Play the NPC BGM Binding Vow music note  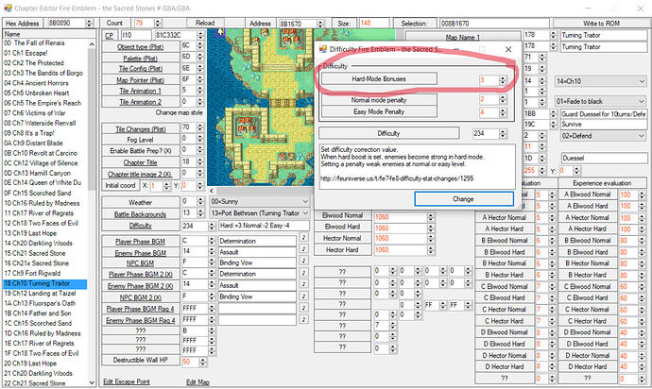point(303,261)
